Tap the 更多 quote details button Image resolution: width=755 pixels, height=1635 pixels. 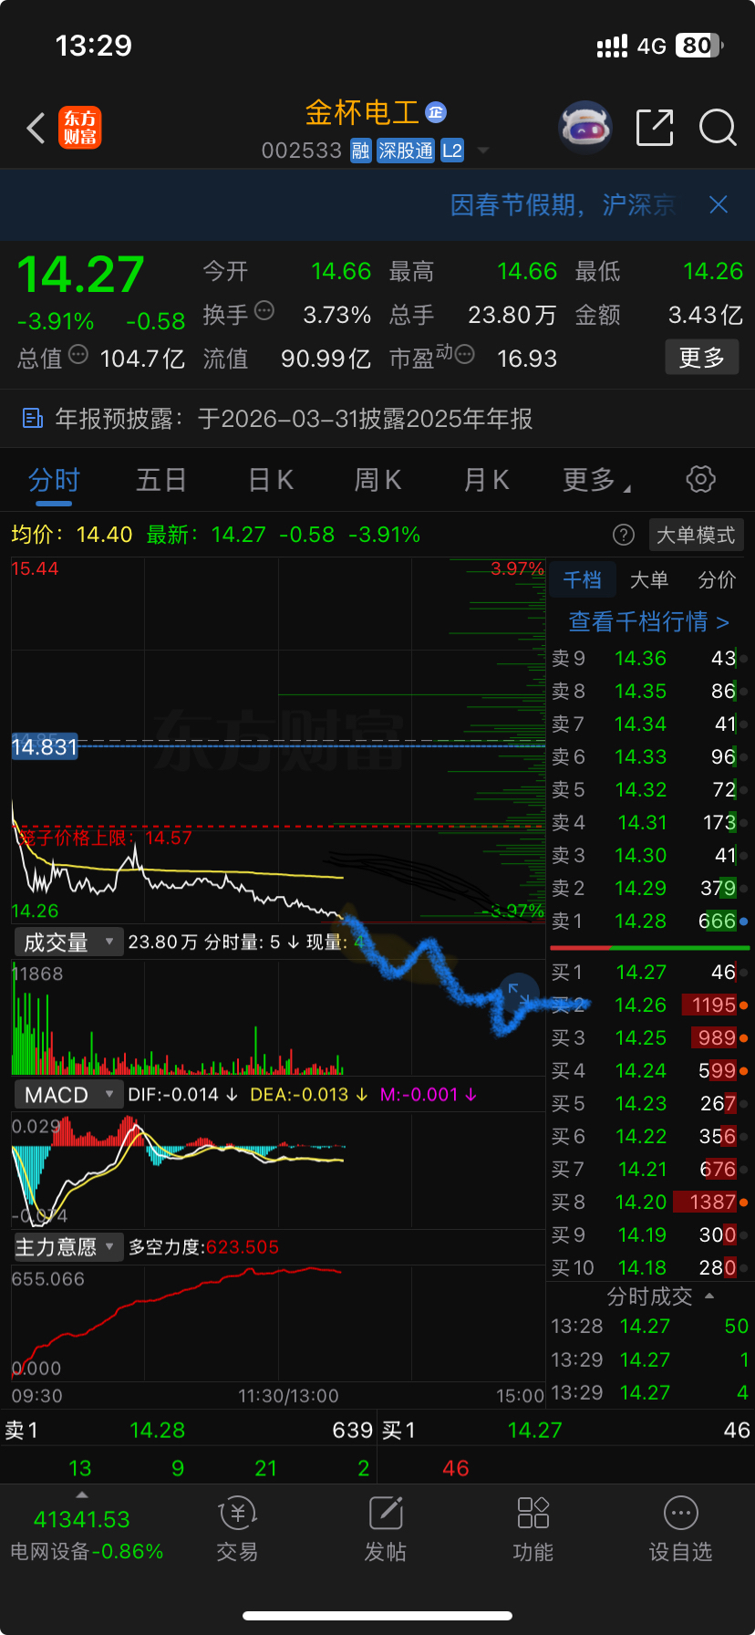[x=701, y=358]
